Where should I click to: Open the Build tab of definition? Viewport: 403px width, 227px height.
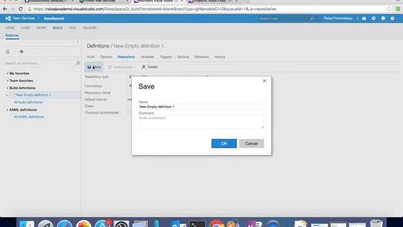91,57
